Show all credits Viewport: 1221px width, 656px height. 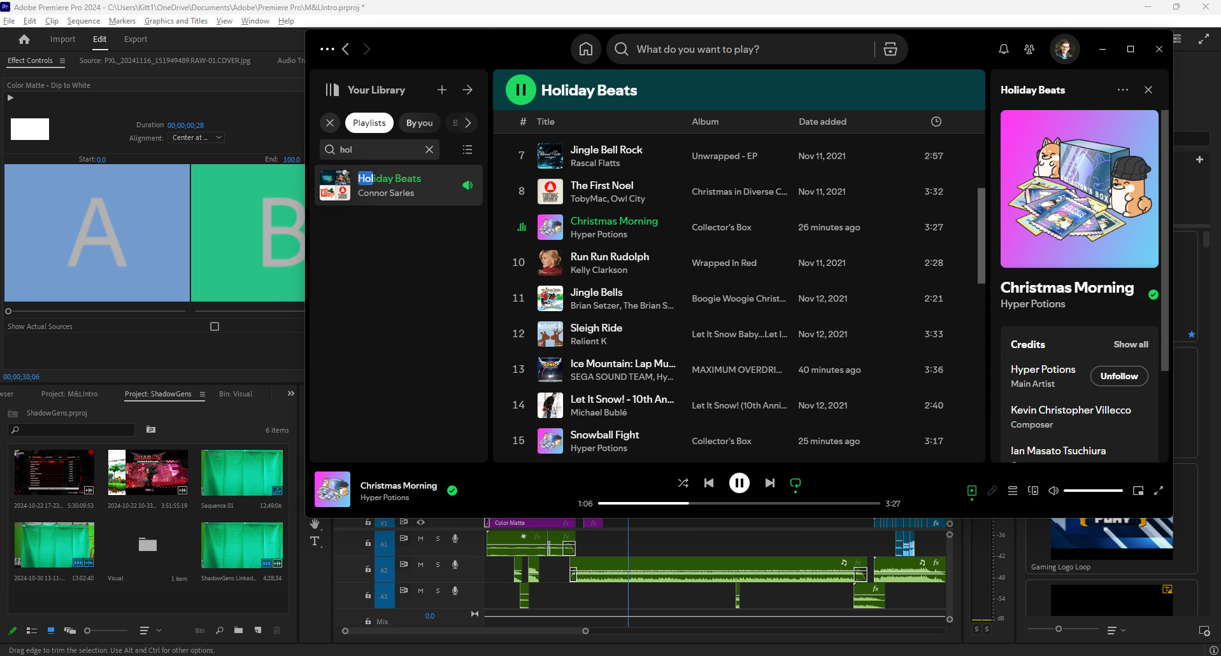tap(1131, 344)
